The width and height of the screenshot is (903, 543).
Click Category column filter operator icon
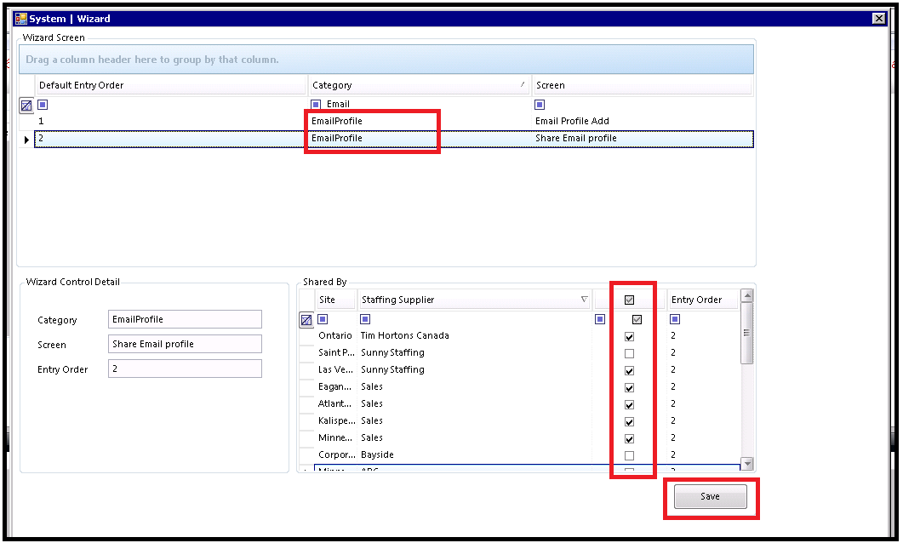316,105
